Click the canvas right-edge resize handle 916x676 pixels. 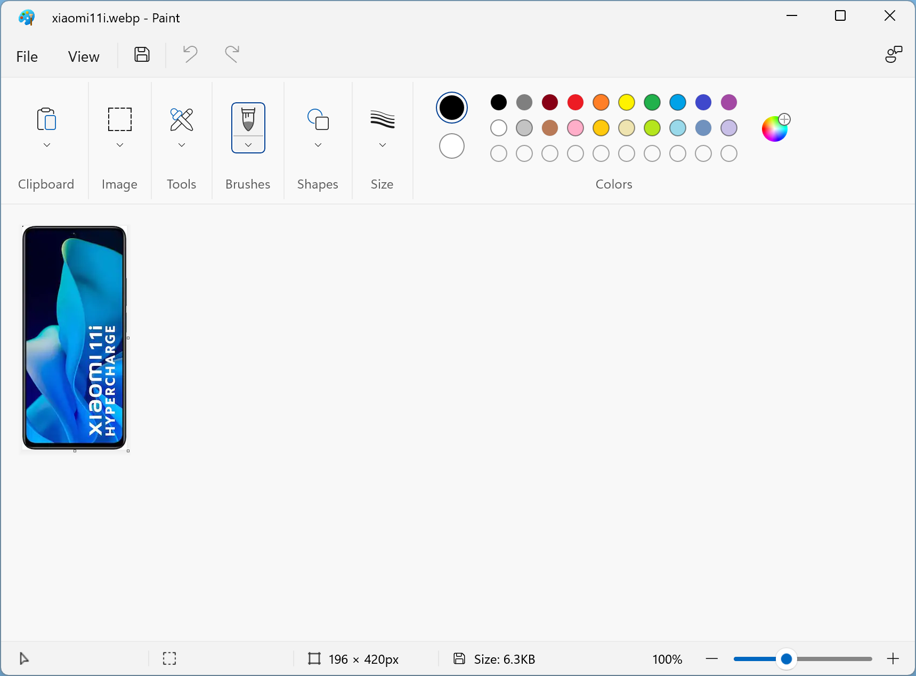128,338
